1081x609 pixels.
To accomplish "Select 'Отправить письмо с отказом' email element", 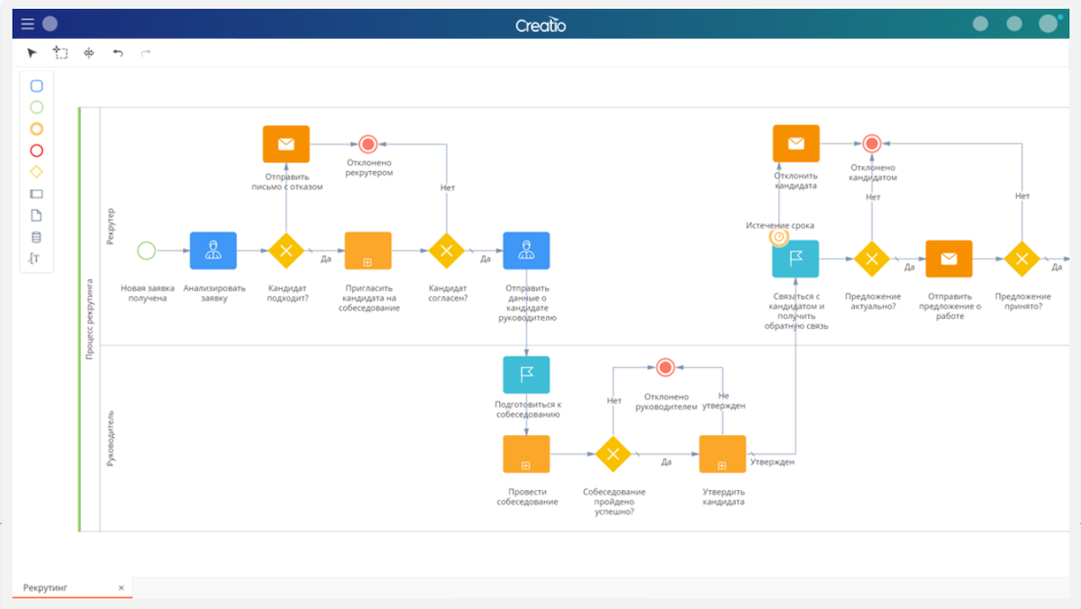I will [x=286, y=144].
